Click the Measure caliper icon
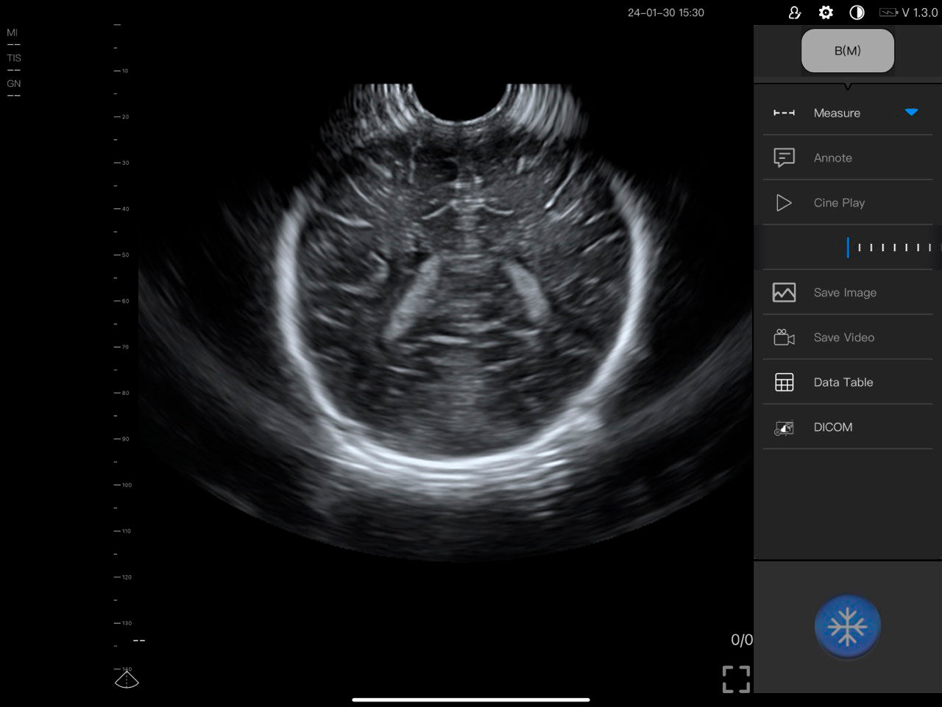 [784, 113]
